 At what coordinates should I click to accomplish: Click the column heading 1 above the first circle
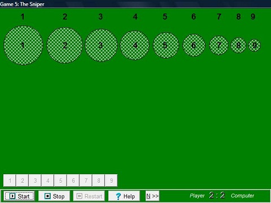pos(23,17)
